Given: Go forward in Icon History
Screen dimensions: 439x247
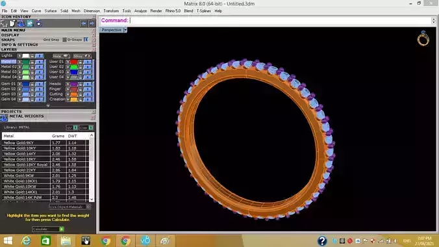Looking at the screenshot, I should tap(92, 23).
